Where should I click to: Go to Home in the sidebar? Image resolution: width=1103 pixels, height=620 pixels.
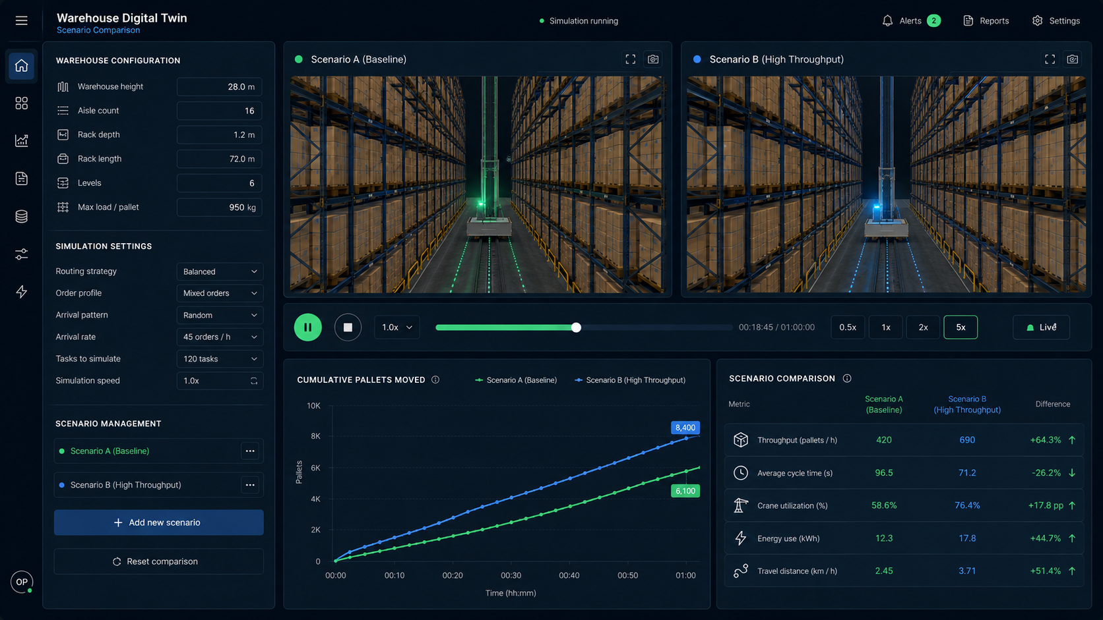click(x=21, y=66)
